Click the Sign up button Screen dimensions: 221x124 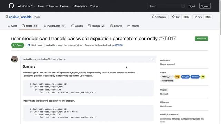(205, 6)
